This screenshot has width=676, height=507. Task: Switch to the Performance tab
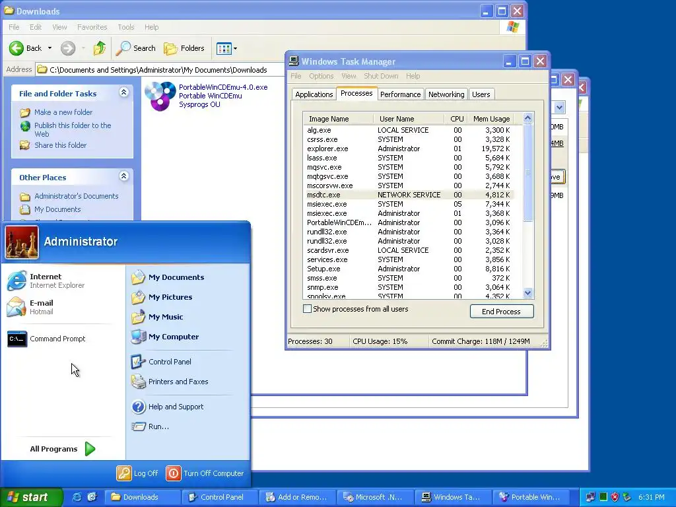tap(400, 94)
